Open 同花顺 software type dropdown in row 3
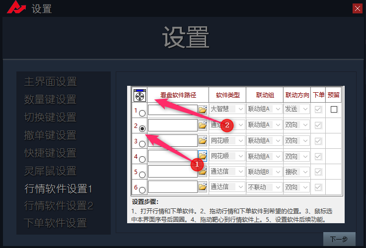 [x=227, y=141]
